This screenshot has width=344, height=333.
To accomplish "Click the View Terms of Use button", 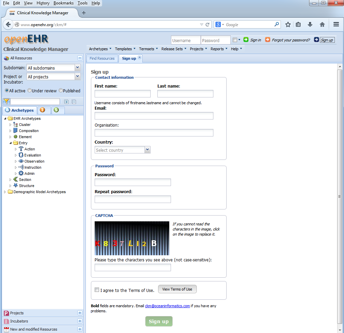I will tap(177, 289).
